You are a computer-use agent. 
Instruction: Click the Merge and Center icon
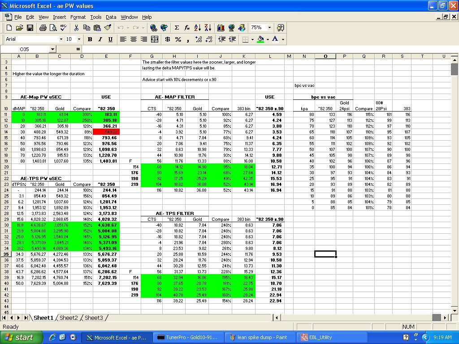tap(155, 39)
